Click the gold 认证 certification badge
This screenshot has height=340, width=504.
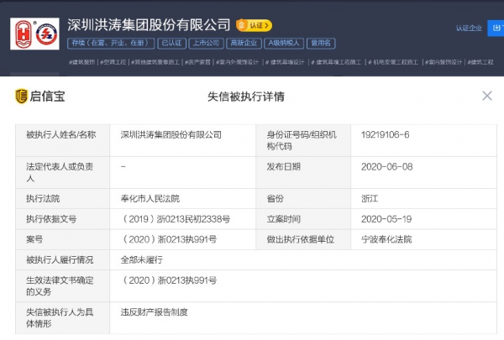[x=254, y=25]
